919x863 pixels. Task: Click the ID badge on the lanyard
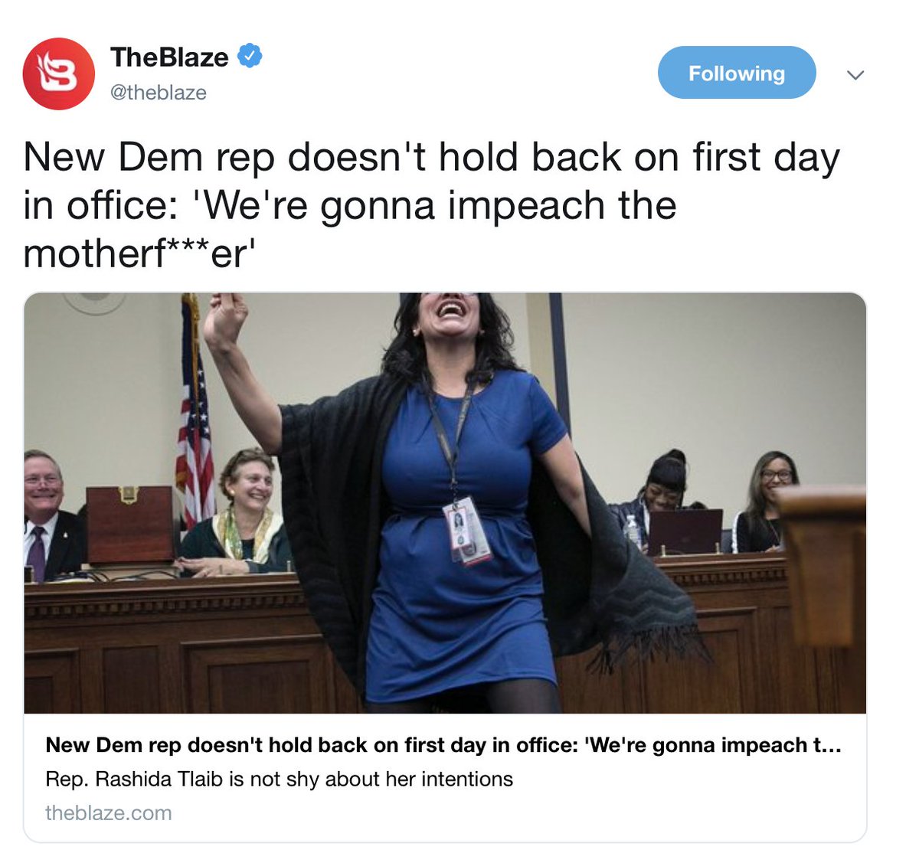coord(466,532)
